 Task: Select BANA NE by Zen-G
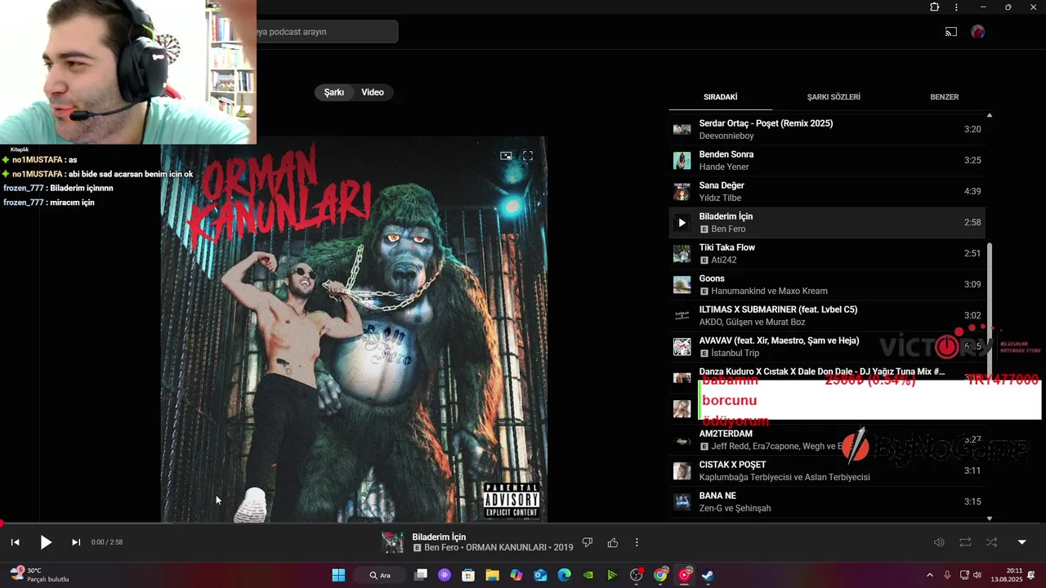[x=827, y=501]
